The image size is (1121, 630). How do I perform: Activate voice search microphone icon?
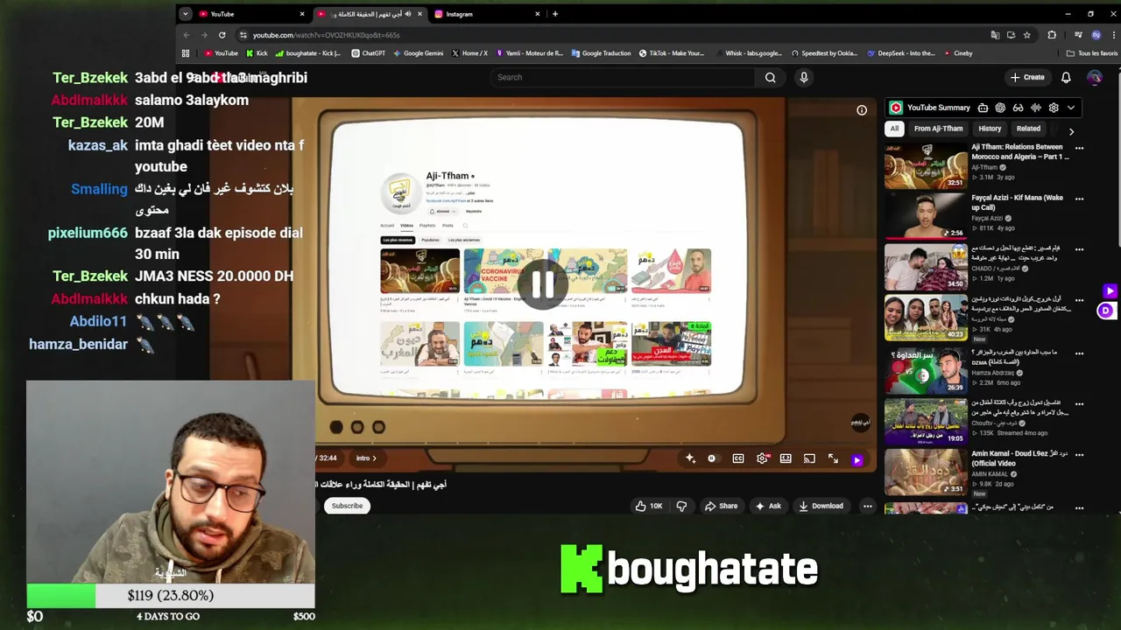[x=804, y=77]
